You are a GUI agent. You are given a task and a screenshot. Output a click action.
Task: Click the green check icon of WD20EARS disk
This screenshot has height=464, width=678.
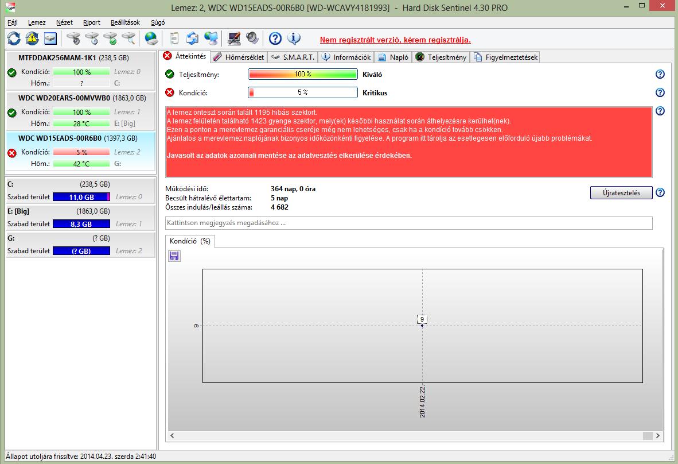(12, 112)
